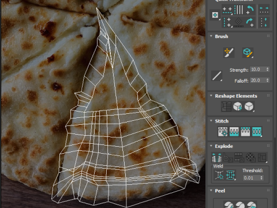
Task: Click Stitch To Target icon
Action: 223,132
